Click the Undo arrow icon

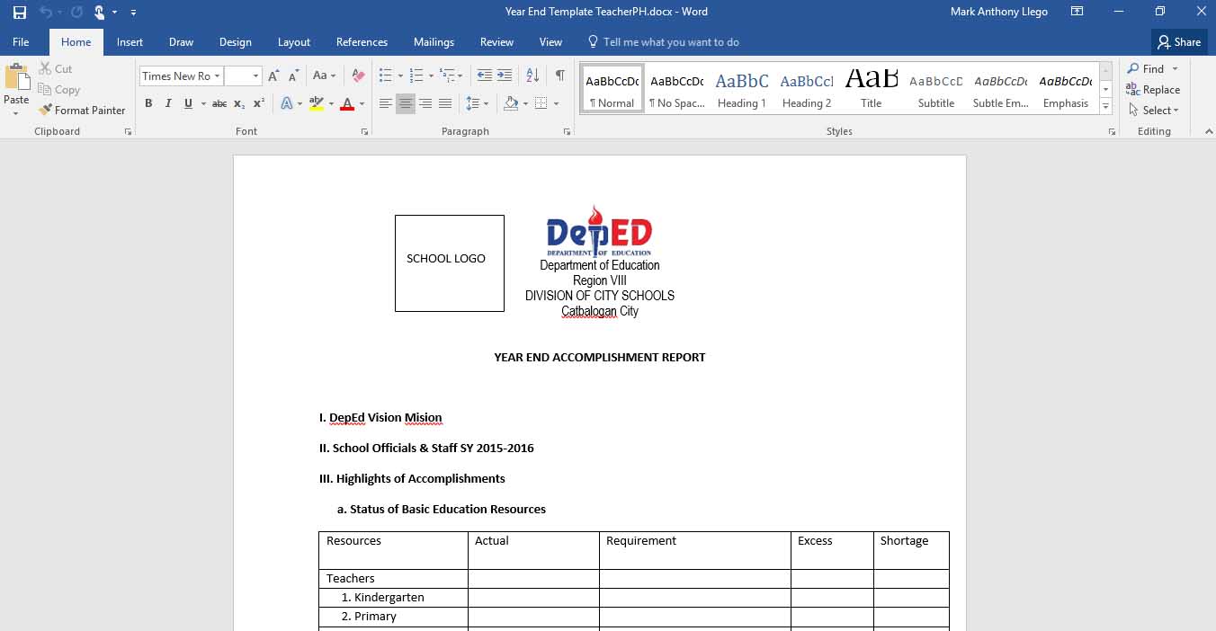click(x=45, y=13)
